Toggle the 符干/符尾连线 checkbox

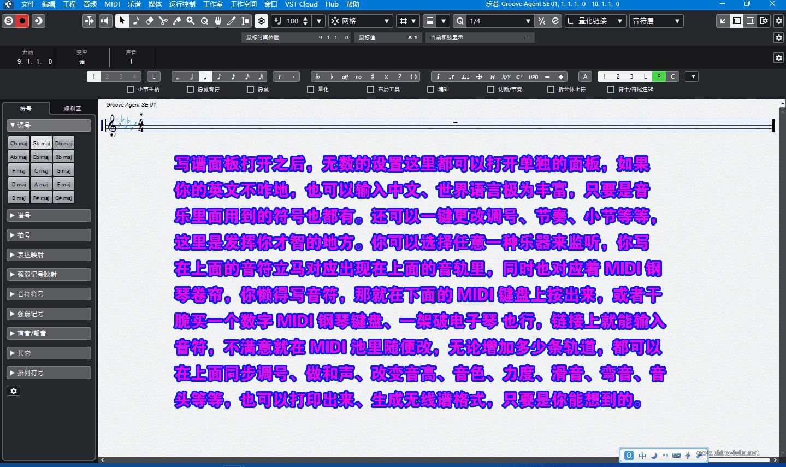tap(611, 89)
